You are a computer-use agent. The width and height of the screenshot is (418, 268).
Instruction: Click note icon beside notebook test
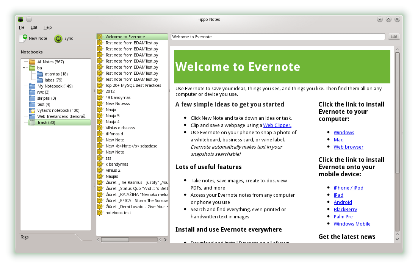[x=100, y=213]
